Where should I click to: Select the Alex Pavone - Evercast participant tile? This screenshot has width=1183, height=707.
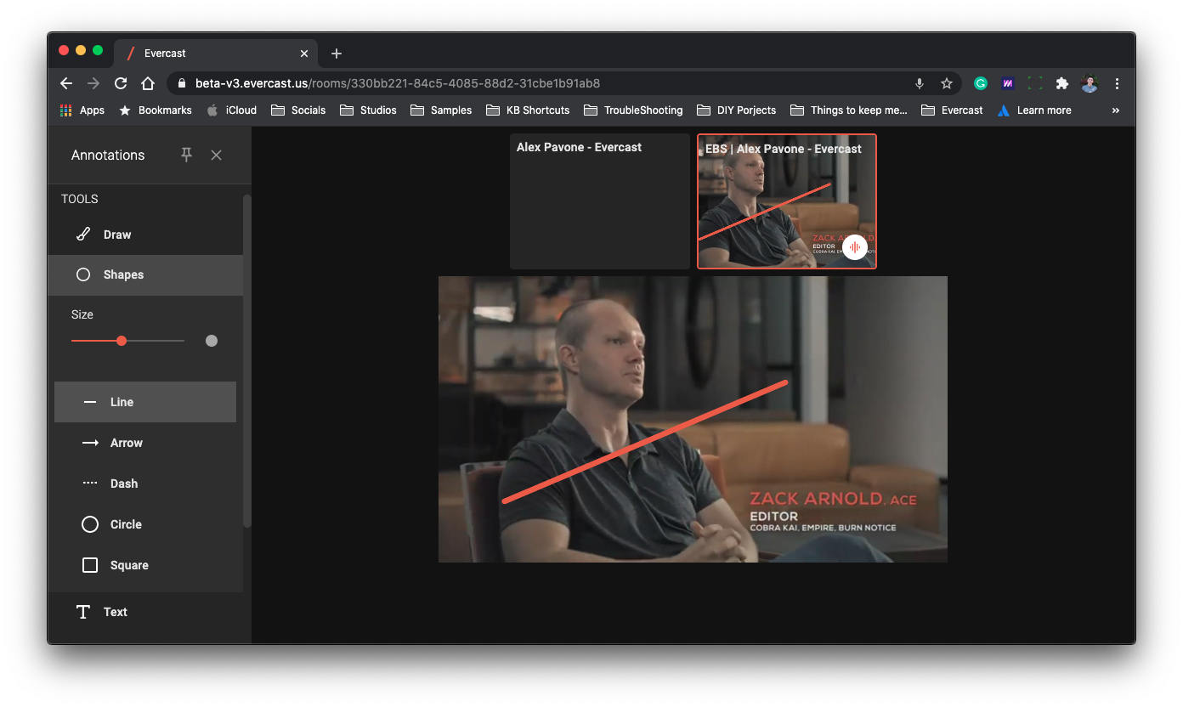coord(600,201)
